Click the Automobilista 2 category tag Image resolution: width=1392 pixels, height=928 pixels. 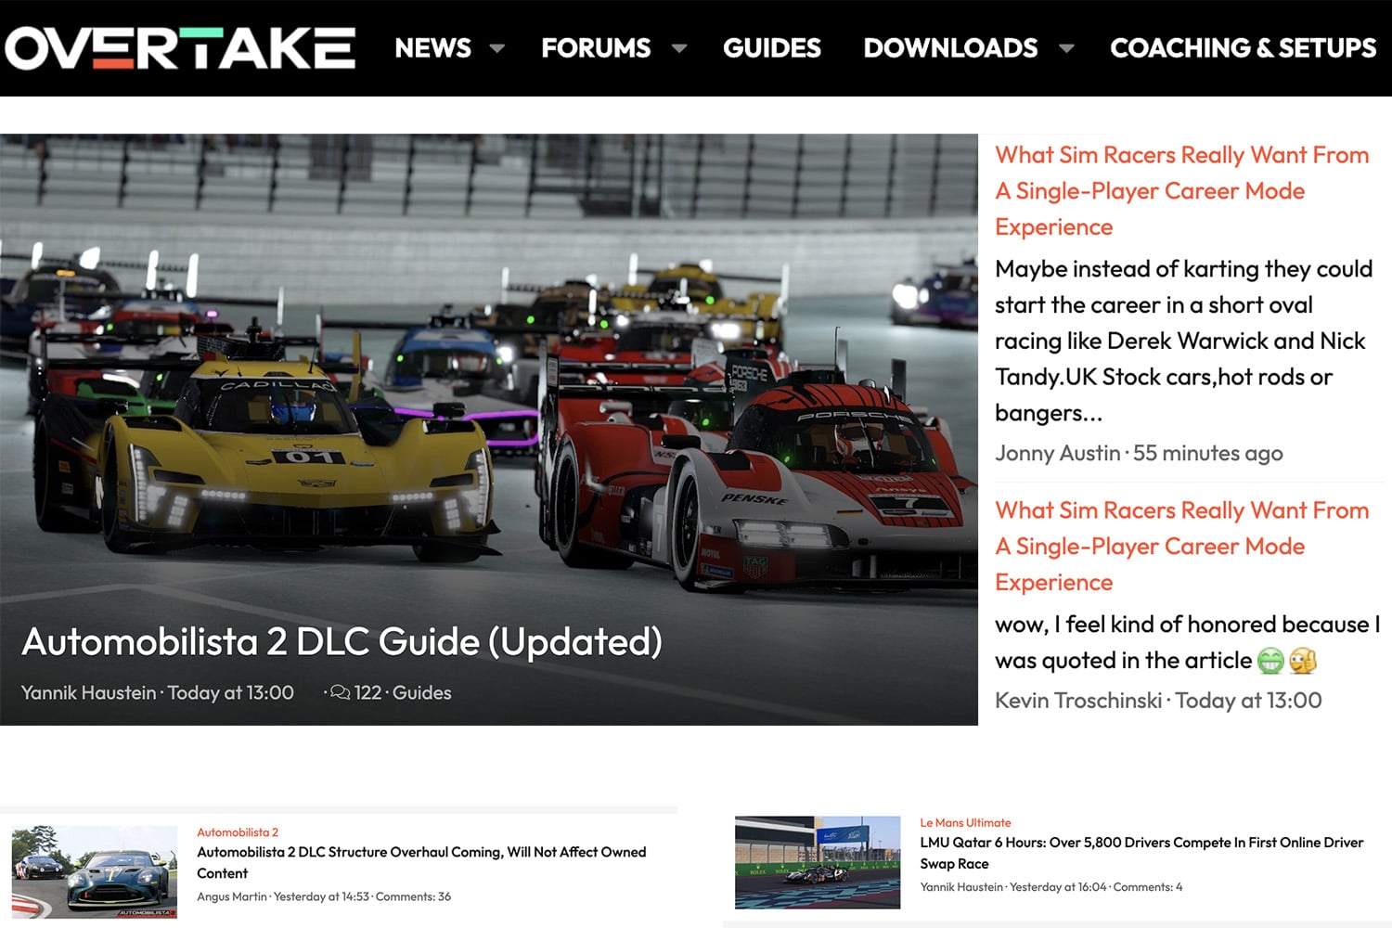point(238,832)
